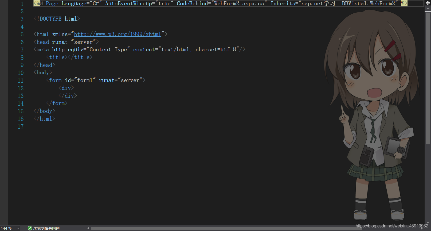Click the content="text/html; charset=utf-8" attribute

[x=186, y=49]
